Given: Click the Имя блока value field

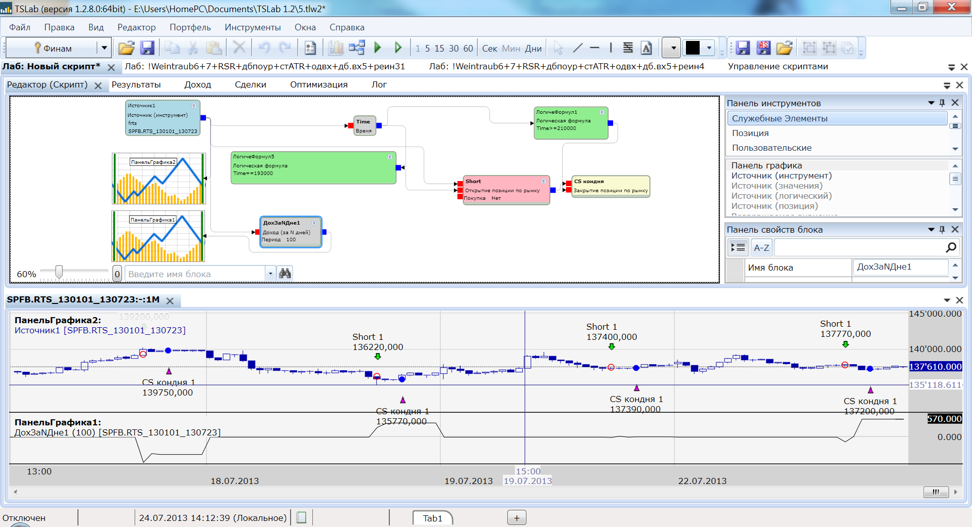Looking at the screenshot, I should tap(900, 267).
